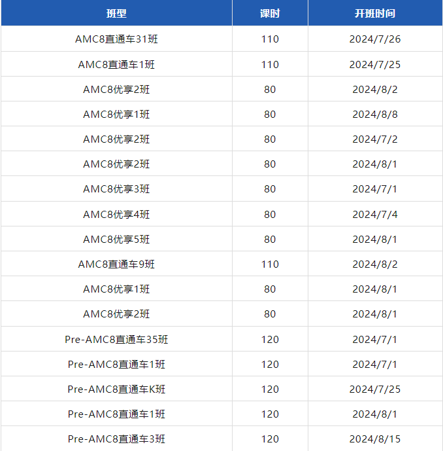Click the date 2024/8/8

375,114
